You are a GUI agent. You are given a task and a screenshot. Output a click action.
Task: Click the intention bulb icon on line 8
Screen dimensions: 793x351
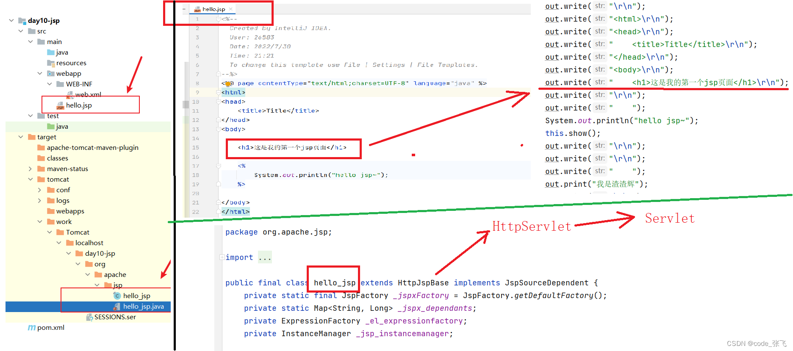(x=227, y=84)
